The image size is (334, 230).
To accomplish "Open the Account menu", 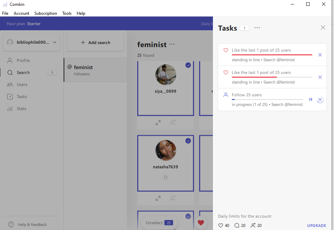I will coord(21,13).
